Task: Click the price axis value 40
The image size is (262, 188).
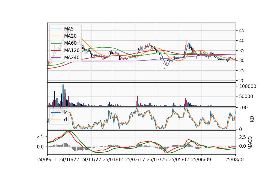Action: pos(242,41)
